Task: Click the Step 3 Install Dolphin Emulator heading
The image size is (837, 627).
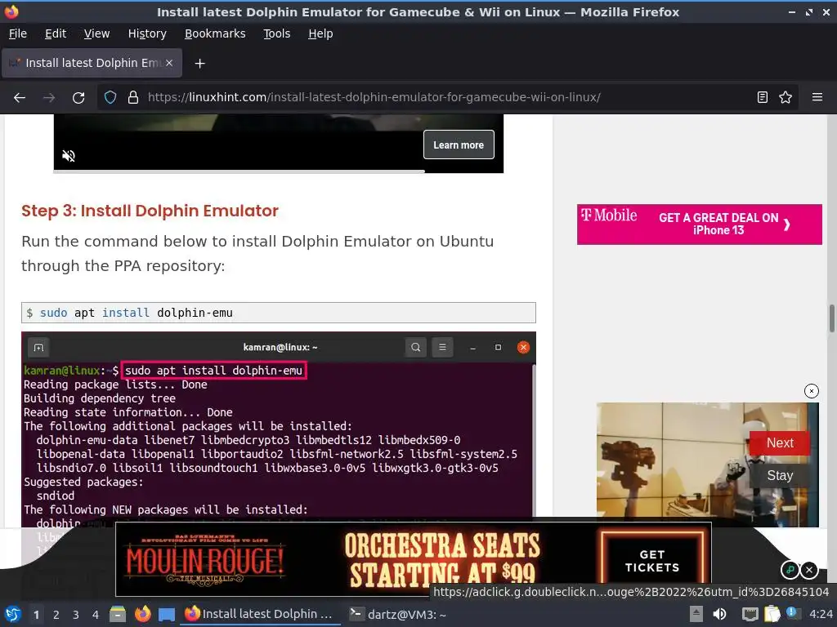Action: pyautogui.click(x=150, y=211)
